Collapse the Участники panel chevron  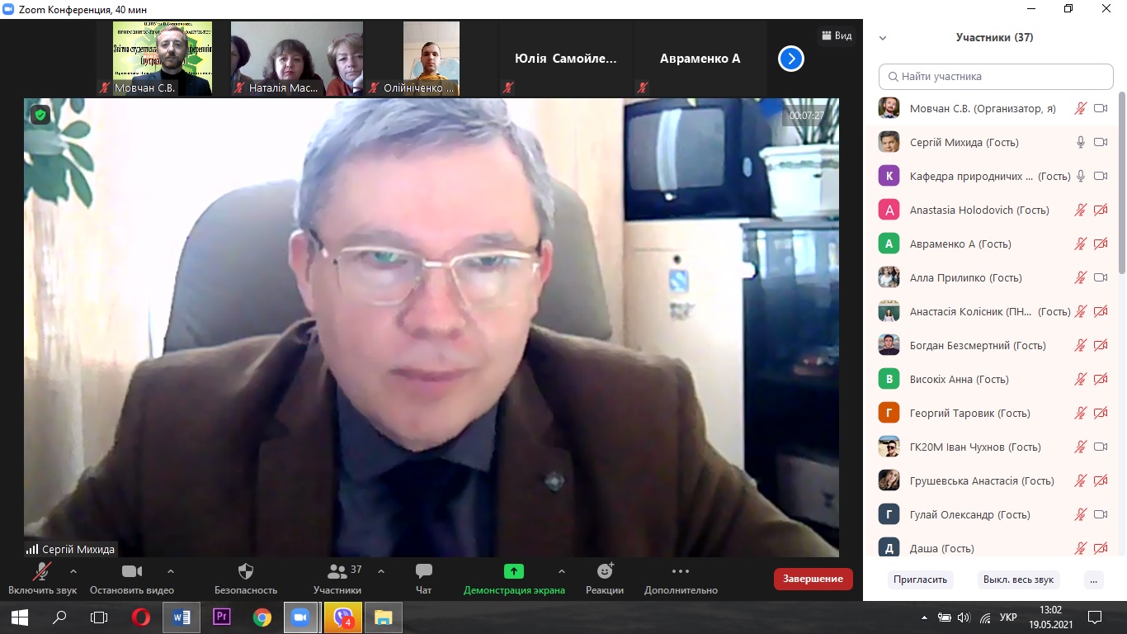883,38
